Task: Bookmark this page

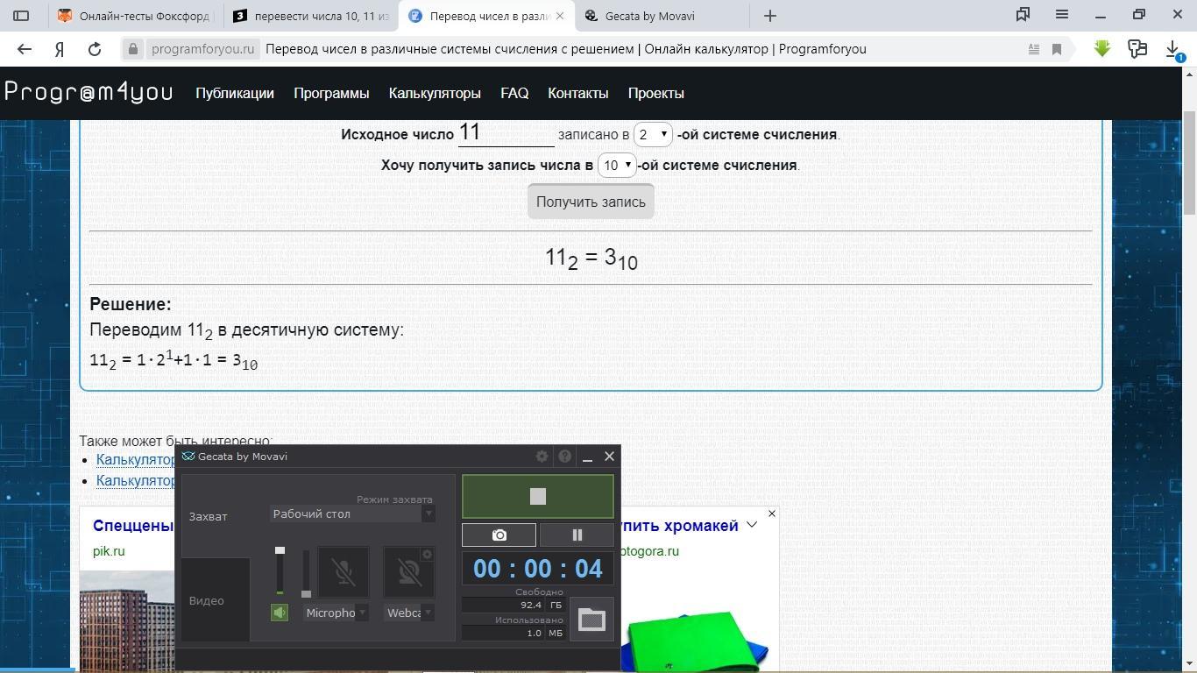Action: point(1057,49)
